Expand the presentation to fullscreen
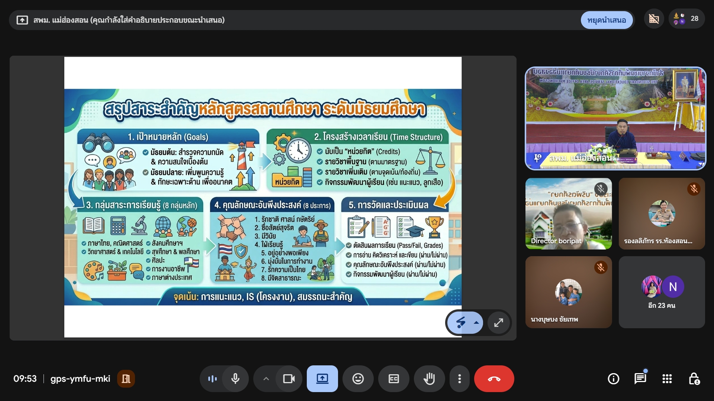Screen dimensions: 714x401 tap(498, 323)
